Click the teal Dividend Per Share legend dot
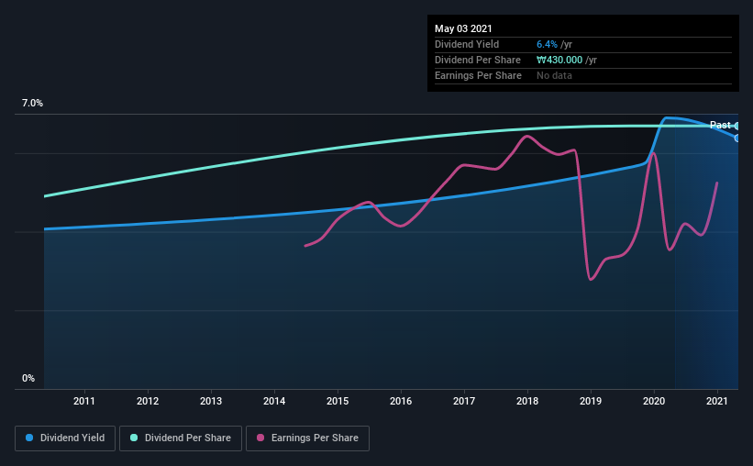Screen dimensions: 753x466 (134, 438)
